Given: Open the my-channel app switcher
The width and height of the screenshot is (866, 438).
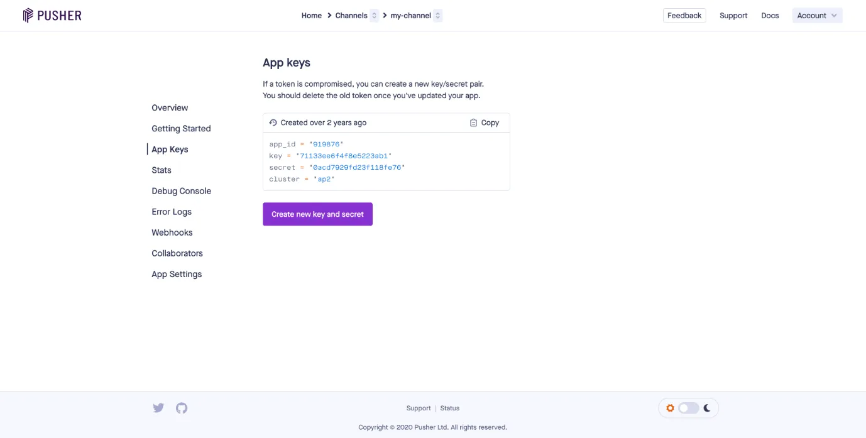Looking at the screenshot, I should 438,16.
